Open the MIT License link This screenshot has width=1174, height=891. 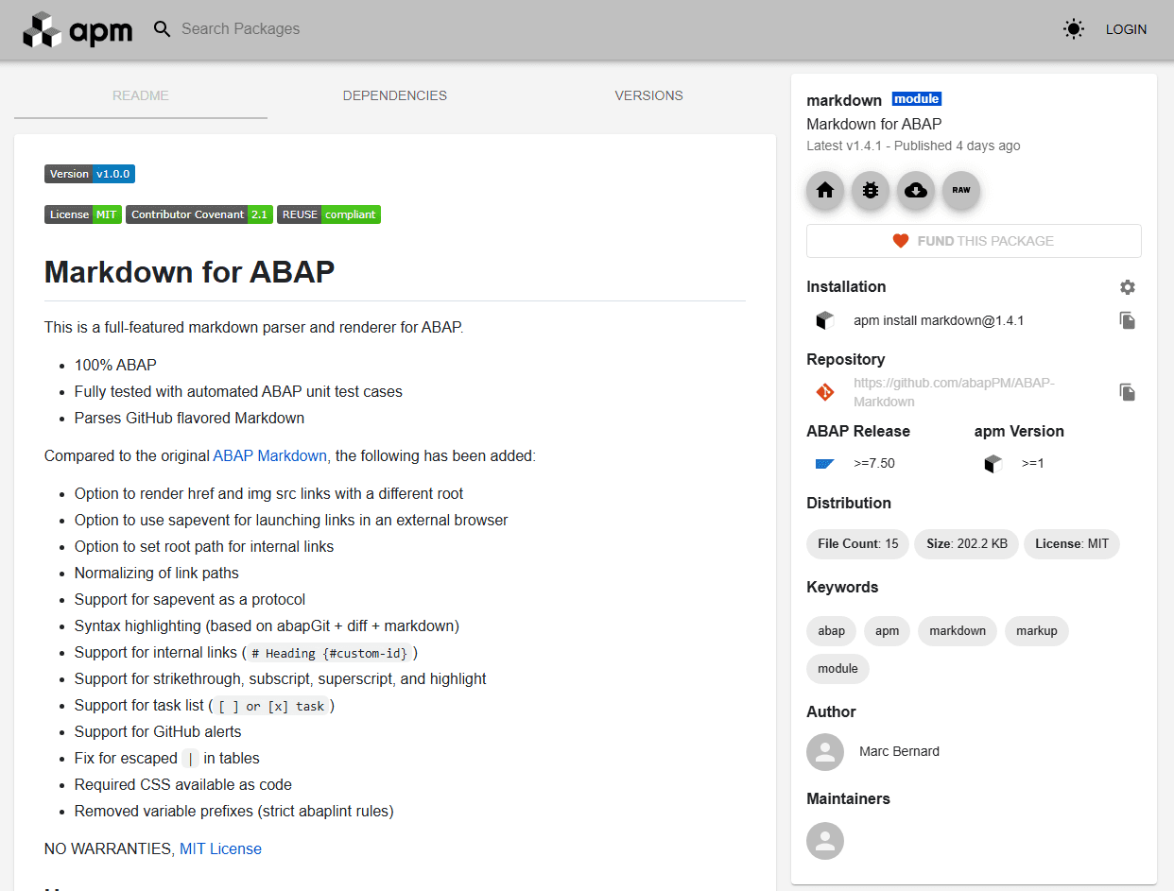tap(220, 848)
